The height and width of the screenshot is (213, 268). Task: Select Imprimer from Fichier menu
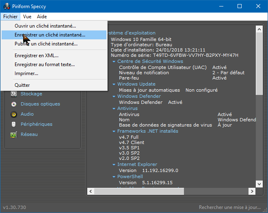click(54, 73)
